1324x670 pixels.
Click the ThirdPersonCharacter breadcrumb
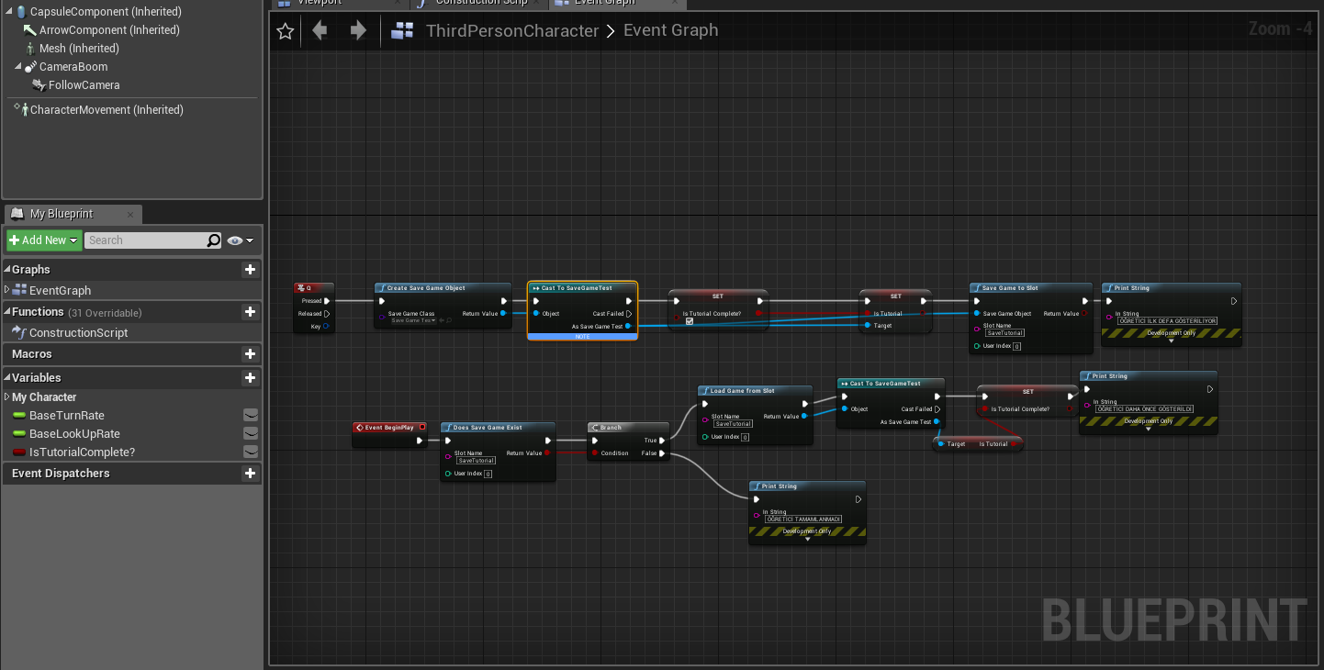point(512,31)
